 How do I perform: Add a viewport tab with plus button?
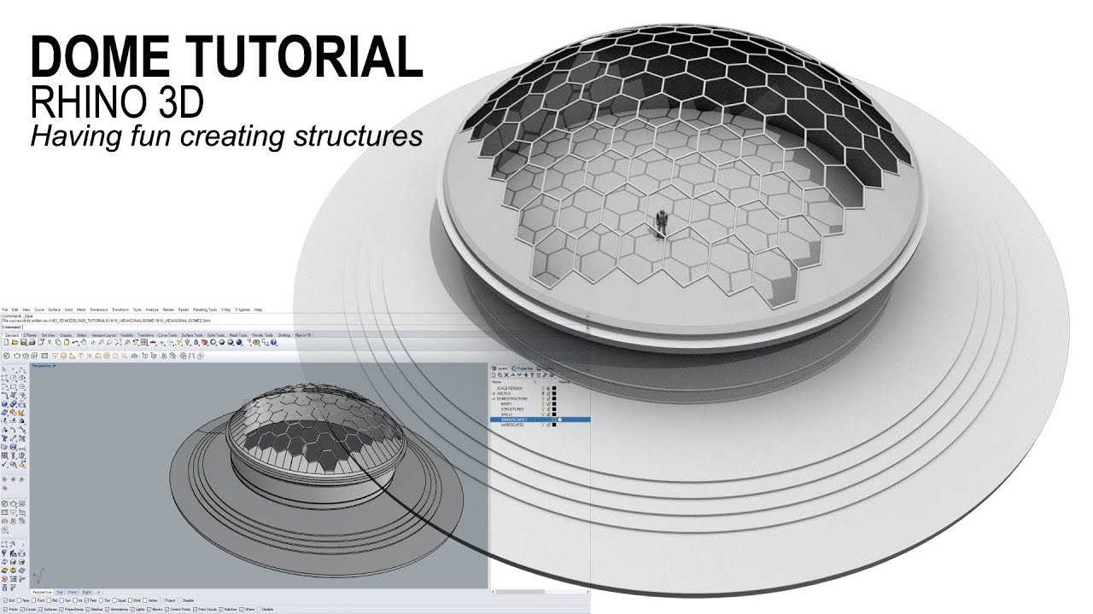pyautogui.click(x=98, y=592)
